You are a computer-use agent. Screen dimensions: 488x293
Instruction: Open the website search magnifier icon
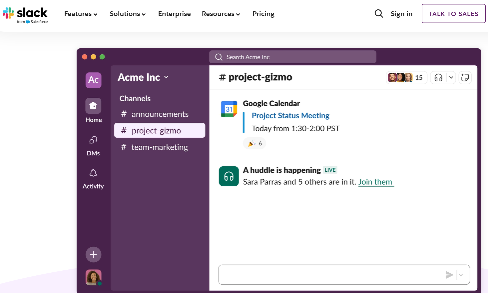point(379,14)
